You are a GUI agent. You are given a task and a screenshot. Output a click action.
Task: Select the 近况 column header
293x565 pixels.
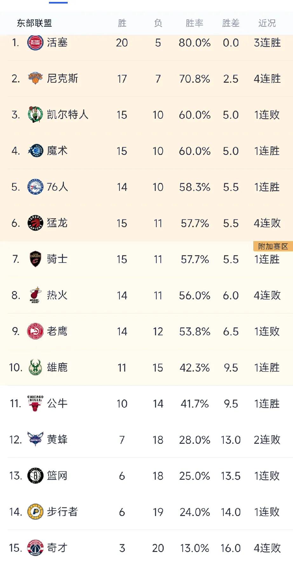coord(267,23)
